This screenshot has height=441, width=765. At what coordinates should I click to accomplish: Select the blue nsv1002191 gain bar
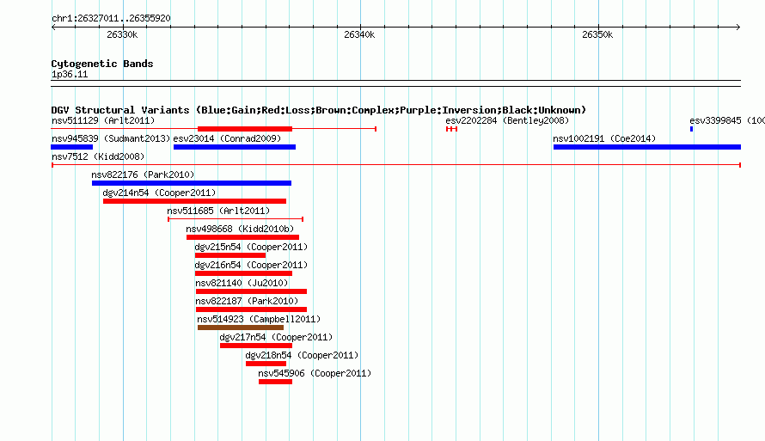[x=647, y=147]
